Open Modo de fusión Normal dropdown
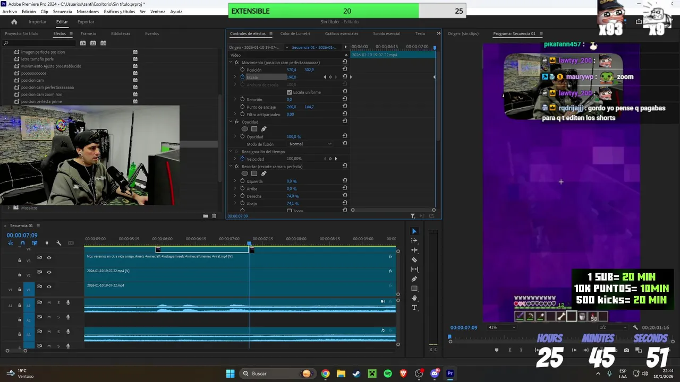Screen dimensions: 680x382 [310, 144]
